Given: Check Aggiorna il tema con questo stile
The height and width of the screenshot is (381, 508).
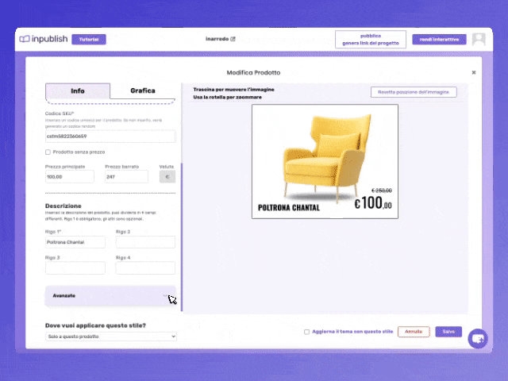Looking at the screenshot, I should click(x=307, y=332).
